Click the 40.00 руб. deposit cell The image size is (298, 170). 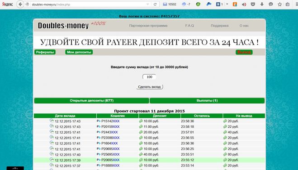coord(151,154)
